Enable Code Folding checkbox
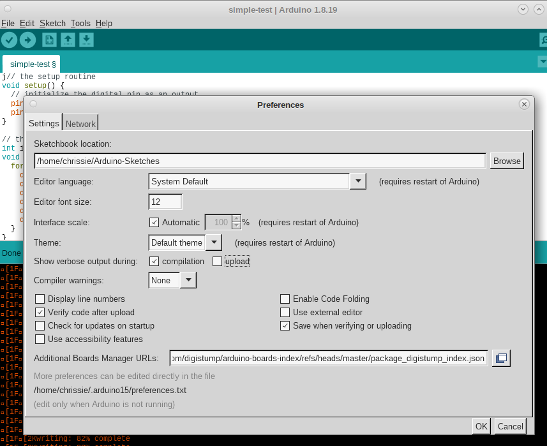 [285, 299]
